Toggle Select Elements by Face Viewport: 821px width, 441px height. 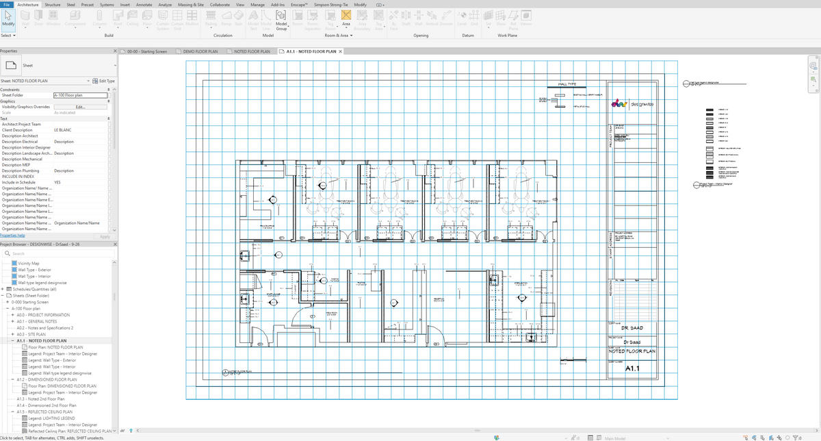tap(771, 438)
